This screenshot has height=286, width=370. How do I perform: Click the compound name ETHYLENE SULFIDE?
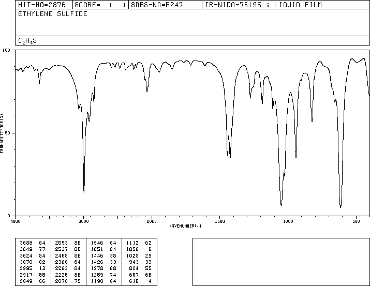53,13
